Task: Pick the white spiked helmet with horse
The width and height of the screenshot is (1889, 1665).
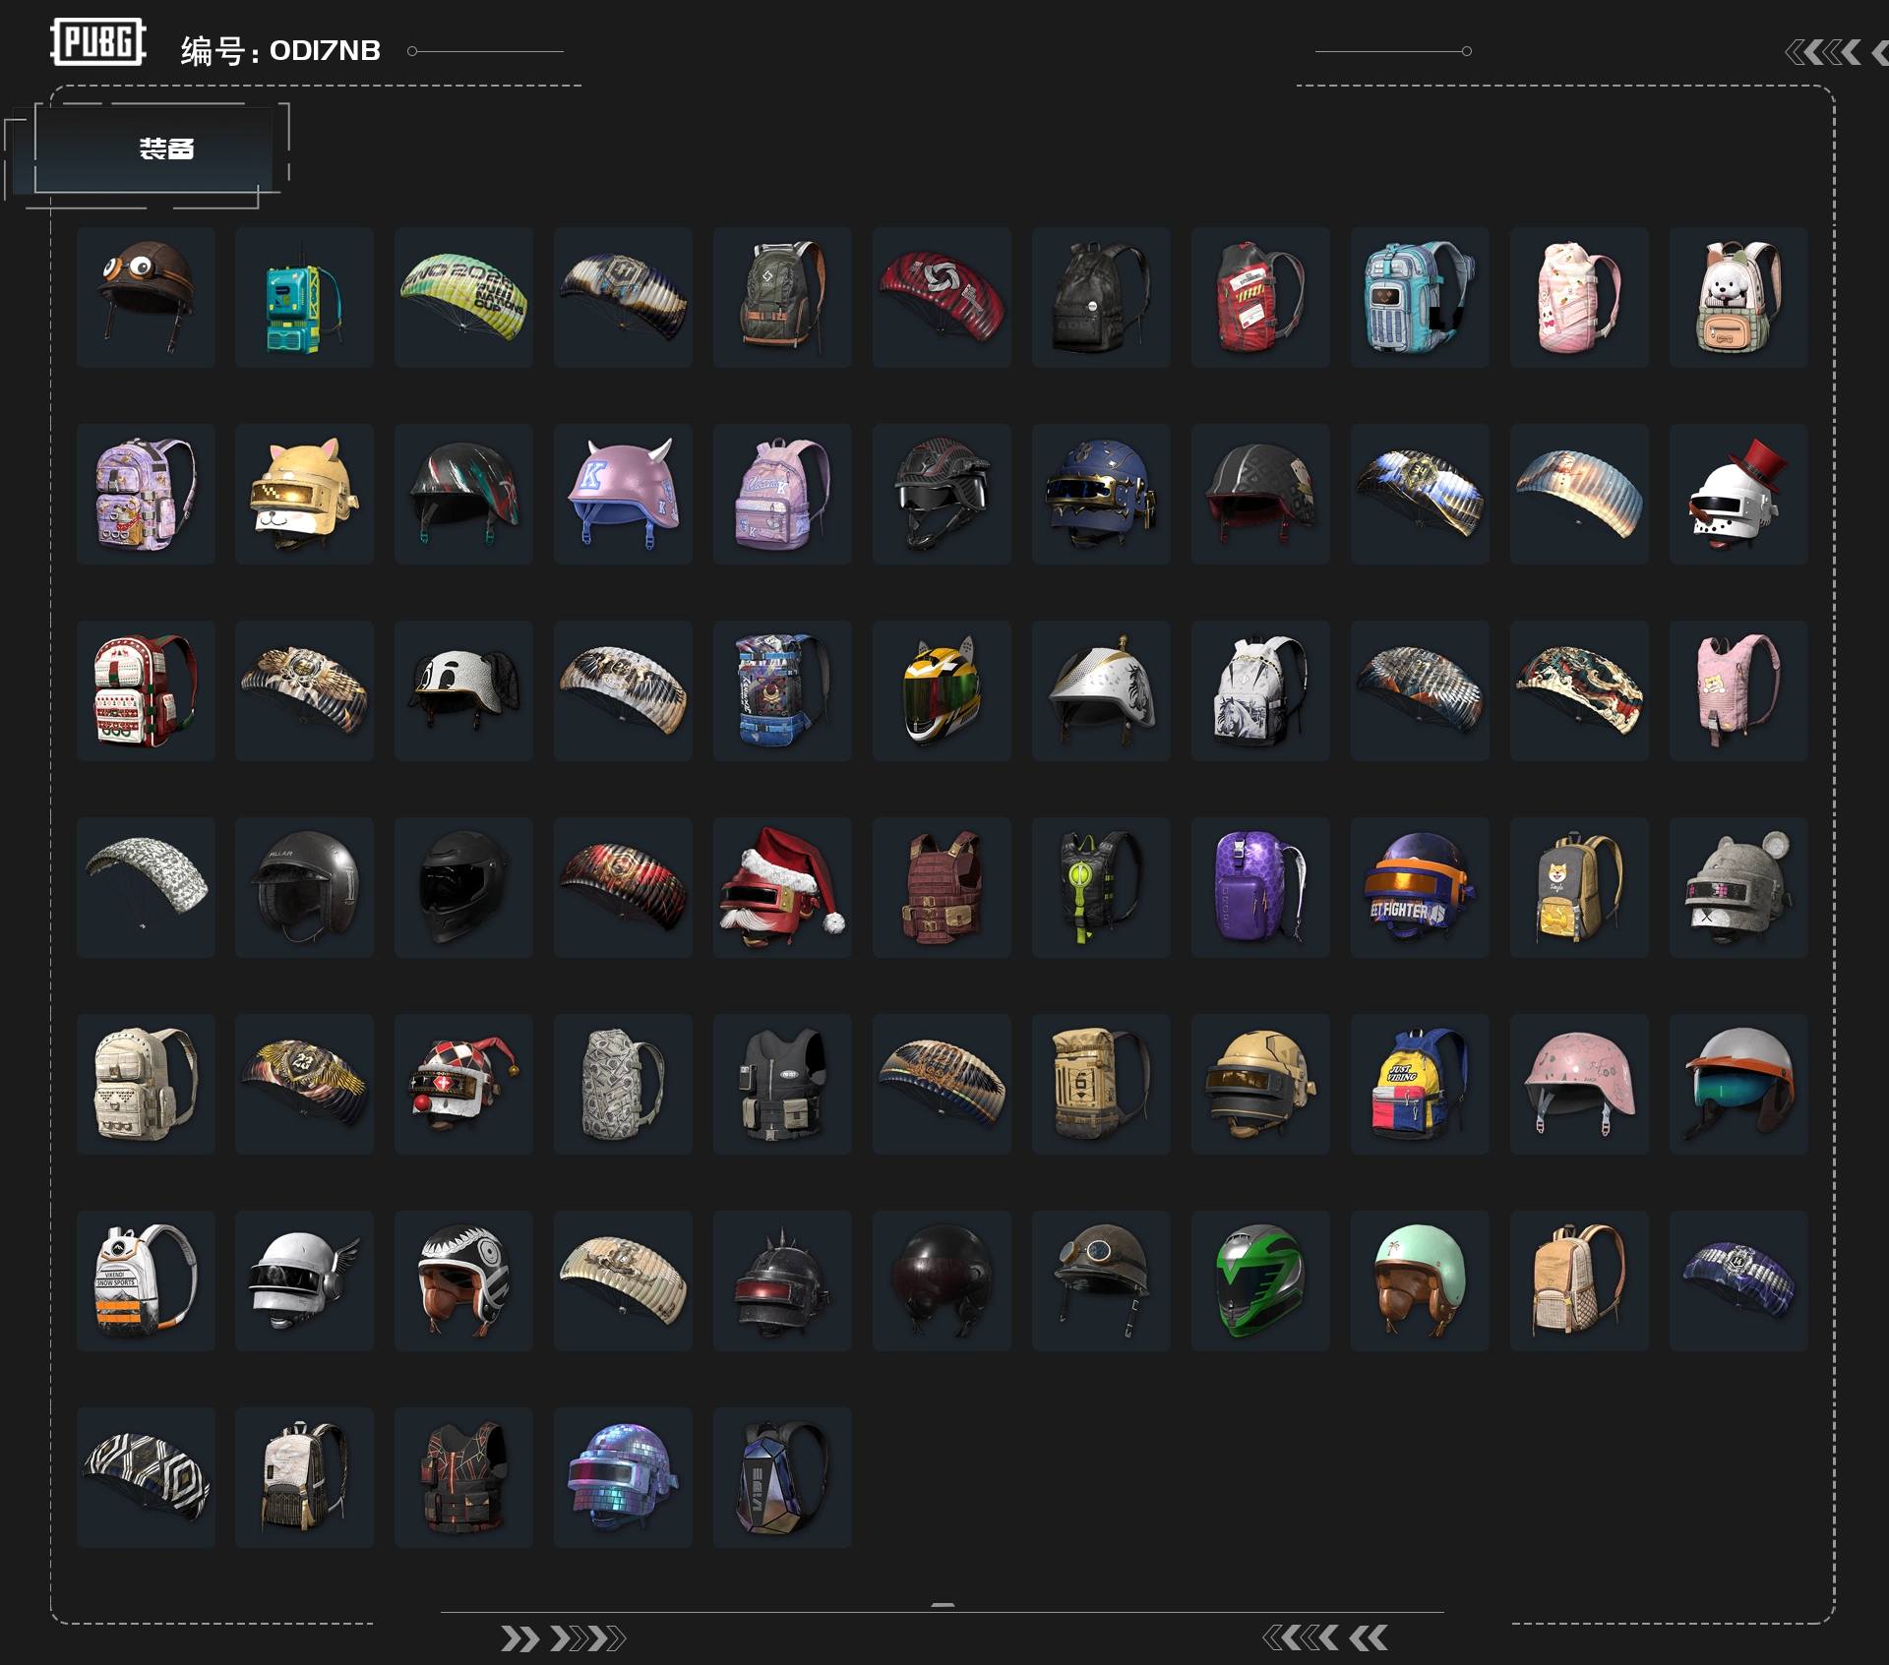Action: (x=1101, y=690)
